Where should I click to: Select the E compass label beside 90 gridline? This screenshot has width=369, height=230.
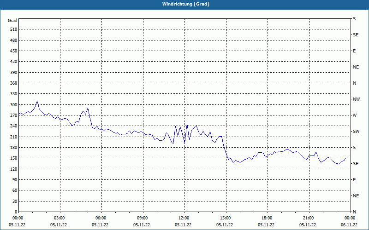coord(354,180)
